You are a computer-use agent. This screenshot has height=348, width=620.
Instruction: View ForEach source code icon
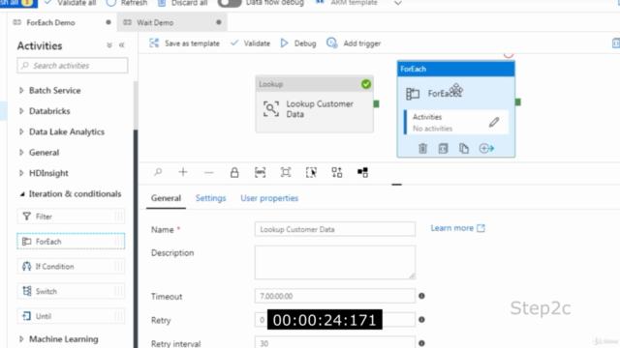444,148
